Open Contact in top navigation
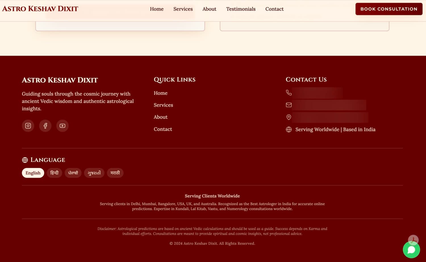This screenshot has height=262, width=426. pos(274,9)
